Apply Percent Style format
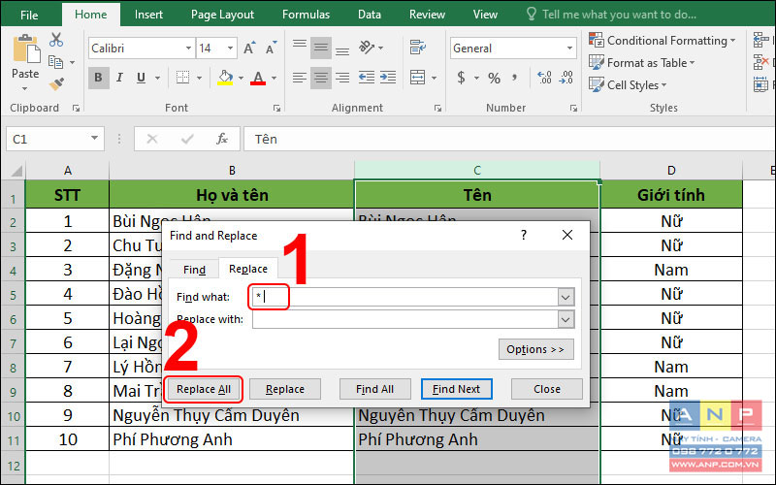The width and height of the screenshot is (776, 485). tap(494, 78)
